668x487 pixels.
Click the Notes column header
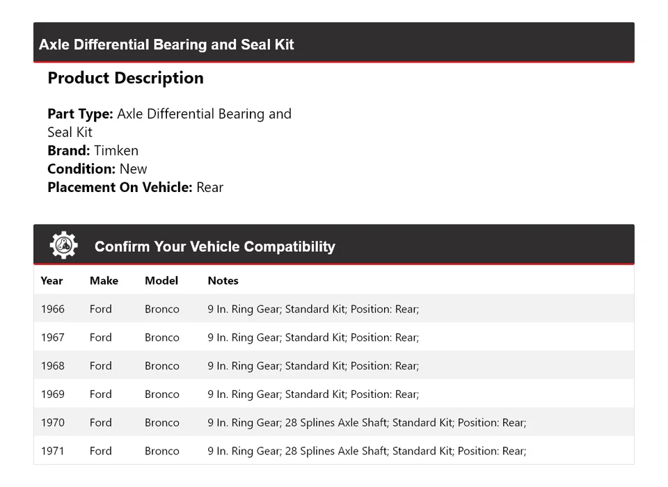click(223, 281)
